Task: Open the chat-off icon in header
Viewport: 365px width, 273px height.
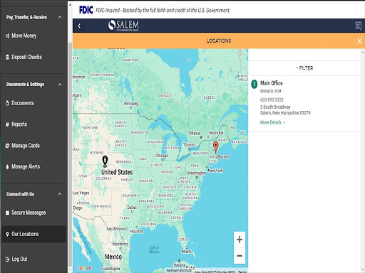Action: tap(359, 26)
